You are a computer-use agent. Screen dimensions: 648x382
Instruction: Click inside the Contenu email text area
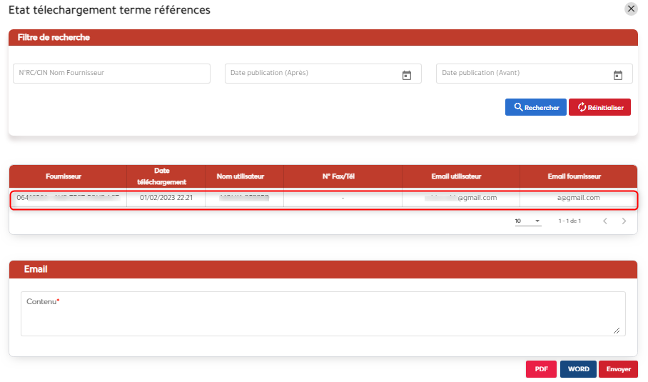(x=323, y=314)
